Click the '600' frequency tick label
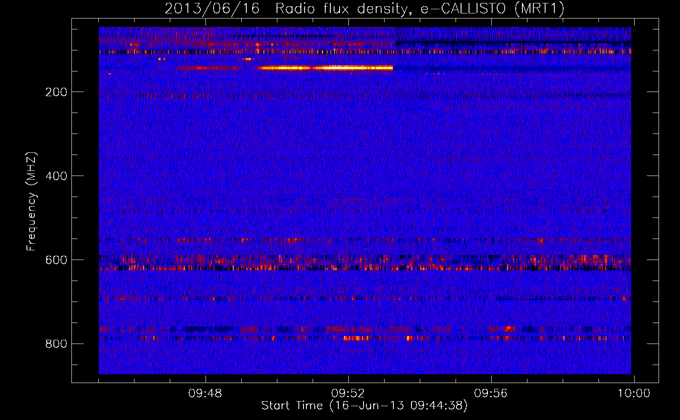This screenshot has height=420, width=680. [56, 260]
